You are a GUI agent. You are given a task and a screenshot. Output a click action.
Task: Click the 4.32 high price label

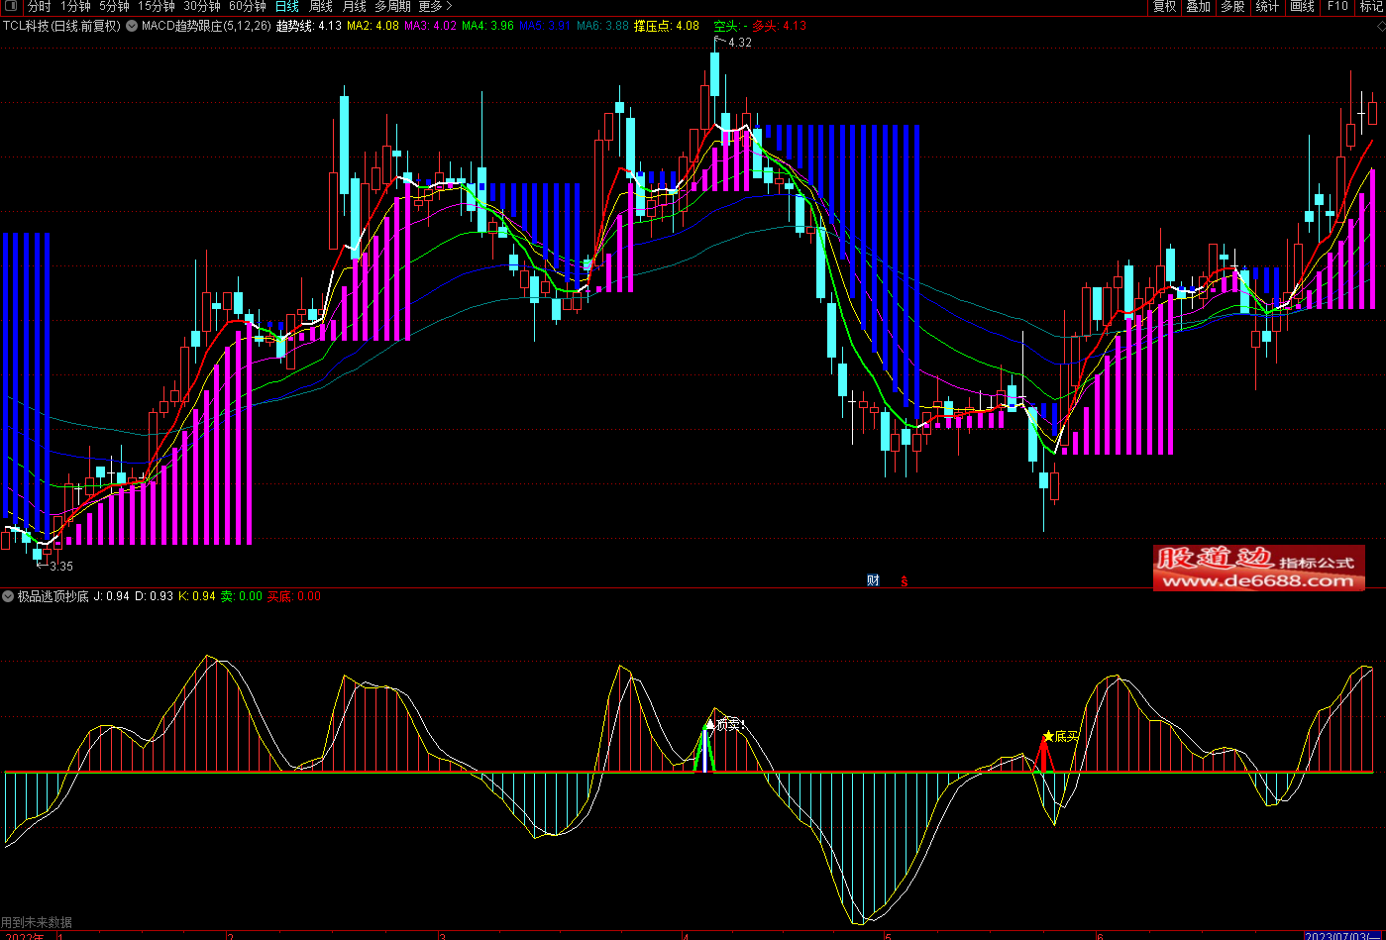[740, 43]
